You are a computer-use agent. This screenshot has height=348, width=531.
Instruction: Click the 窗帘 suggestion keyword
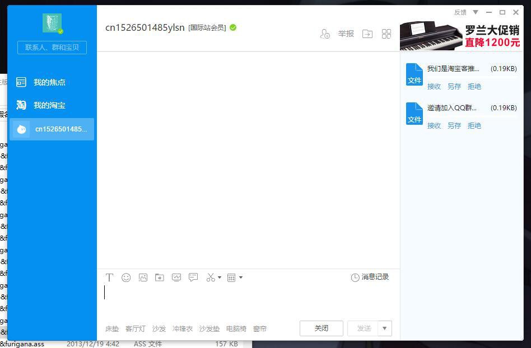(x=260, y=329)
